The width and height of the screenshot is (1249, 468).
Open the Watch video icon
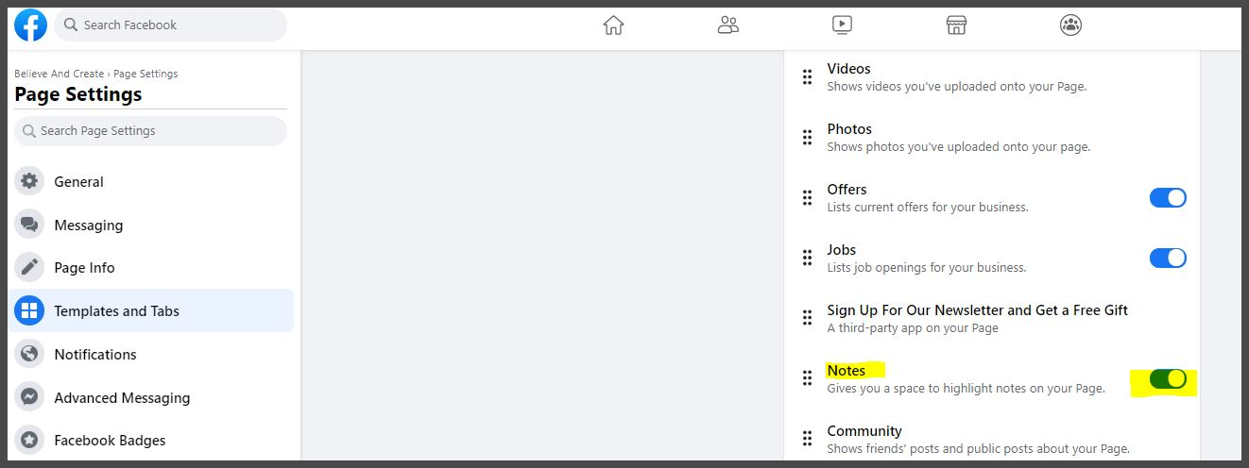point(843,25)
